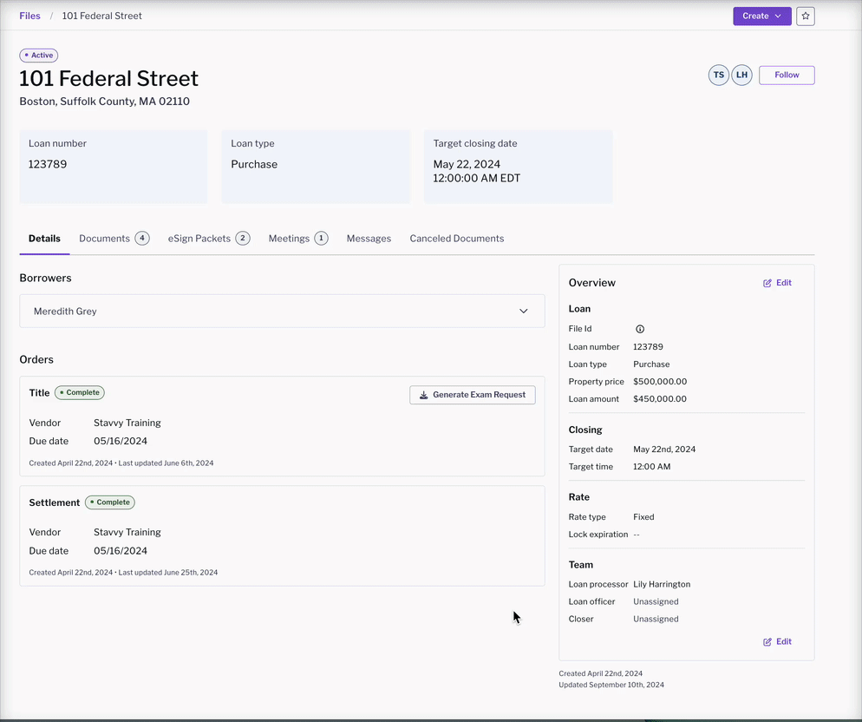Open the LH team member avatar

(x=741, y=75)
